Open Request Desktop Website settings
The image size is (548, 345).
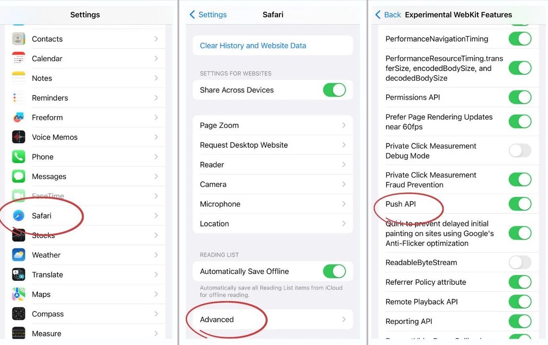[273, 145]
